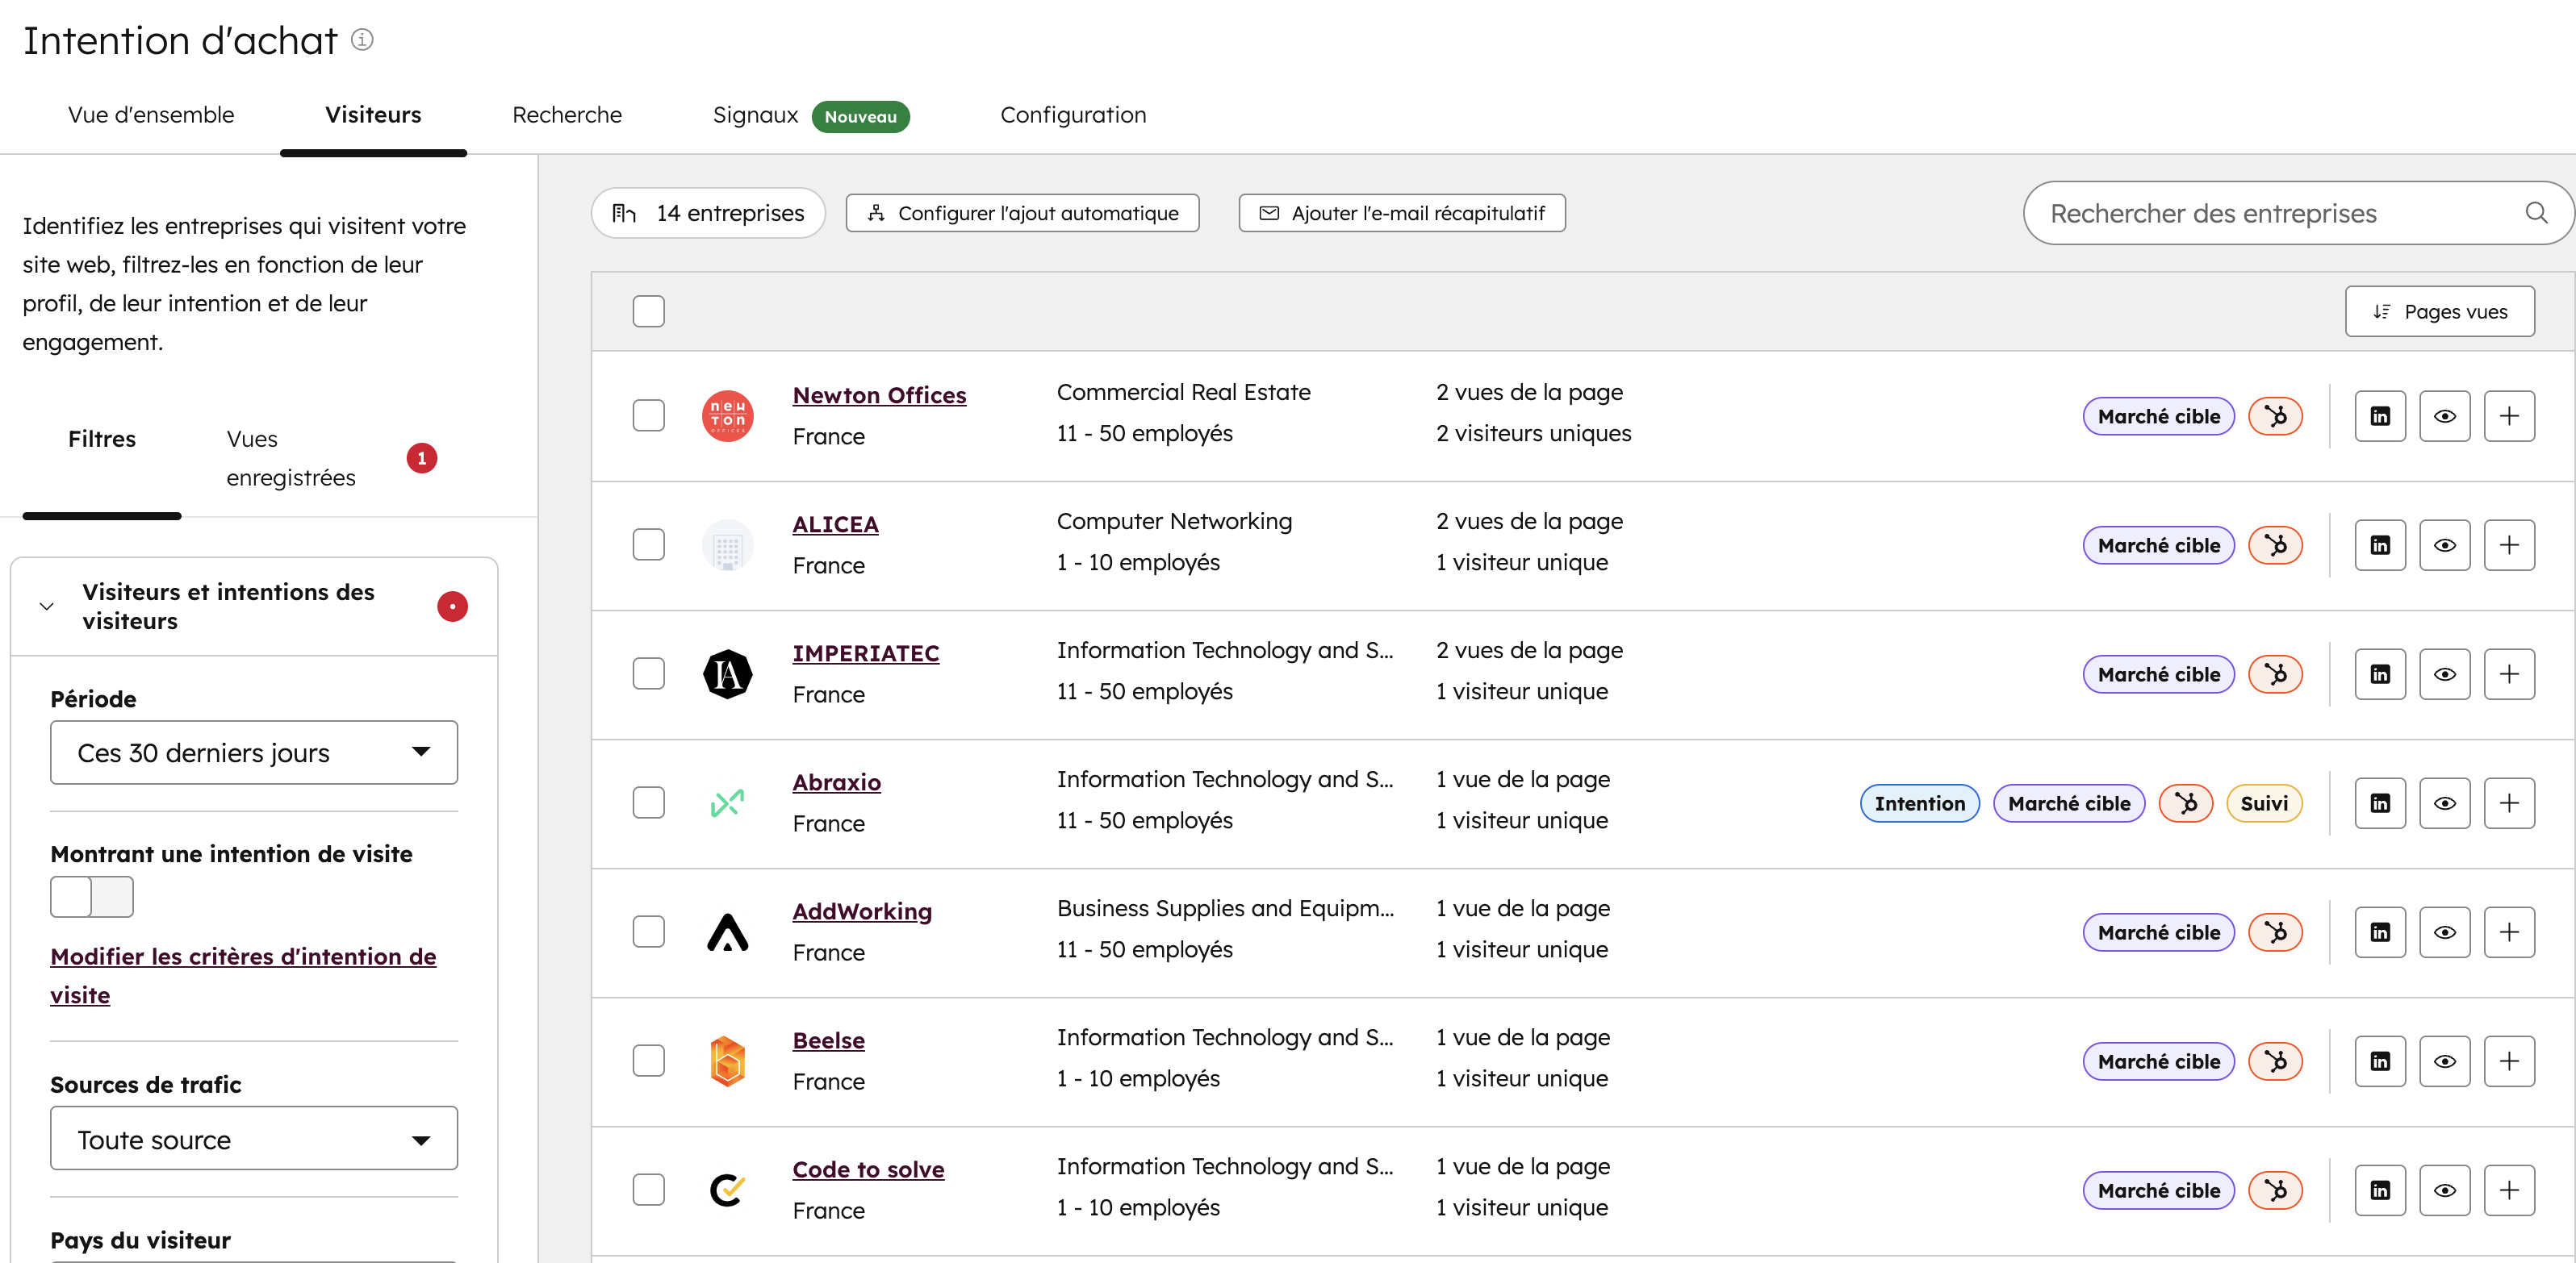Click Configurer l'ajout automatique button
This screenshot has width=2576, height=1263.
tap(1022, 213)
